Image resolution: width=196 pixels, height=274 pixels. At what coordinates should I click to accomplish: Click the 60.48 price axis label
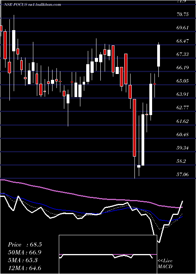183,134
